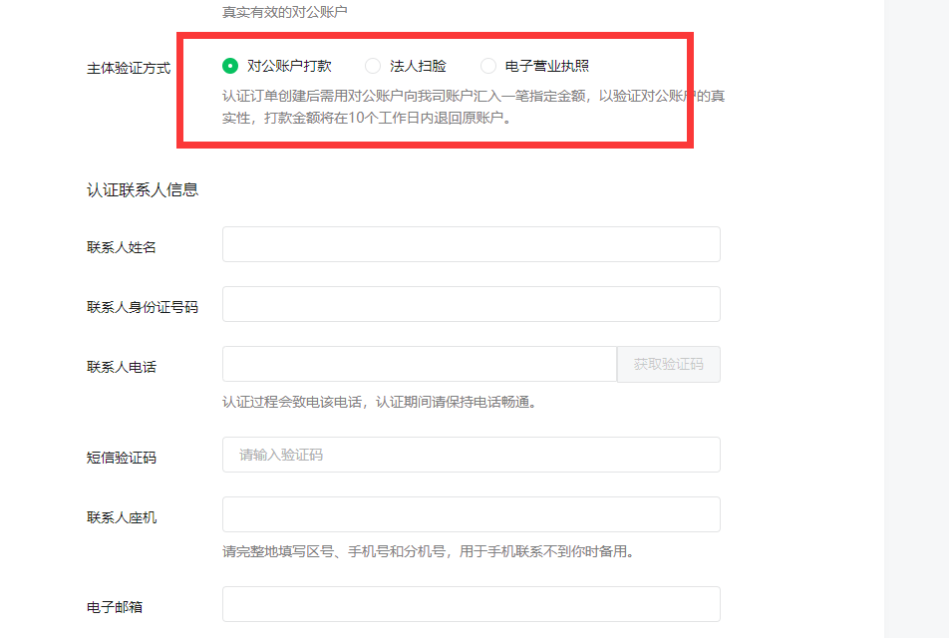949x638 pixels.
Task: Click description text 认证订单创建后需用对公账户
Action: [474, 107]
